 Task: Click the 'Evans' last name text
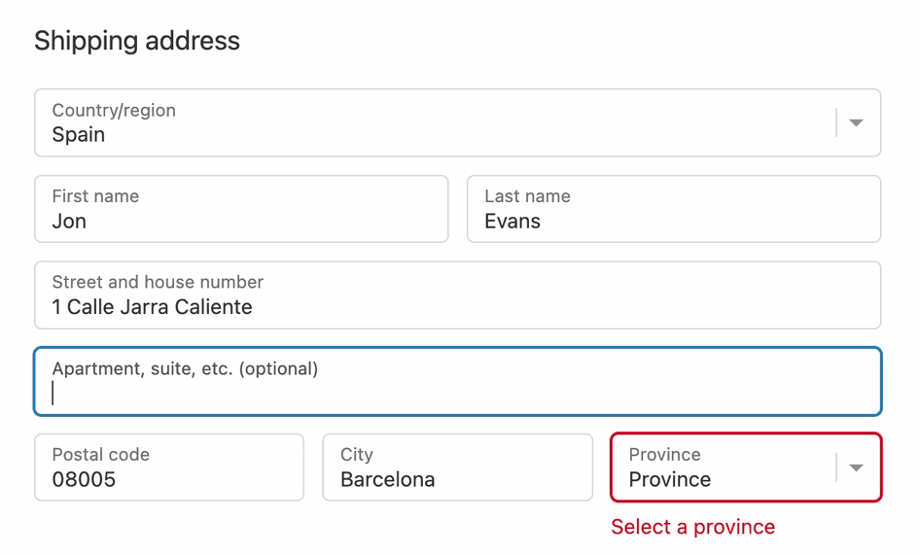(x=513, y=221)
